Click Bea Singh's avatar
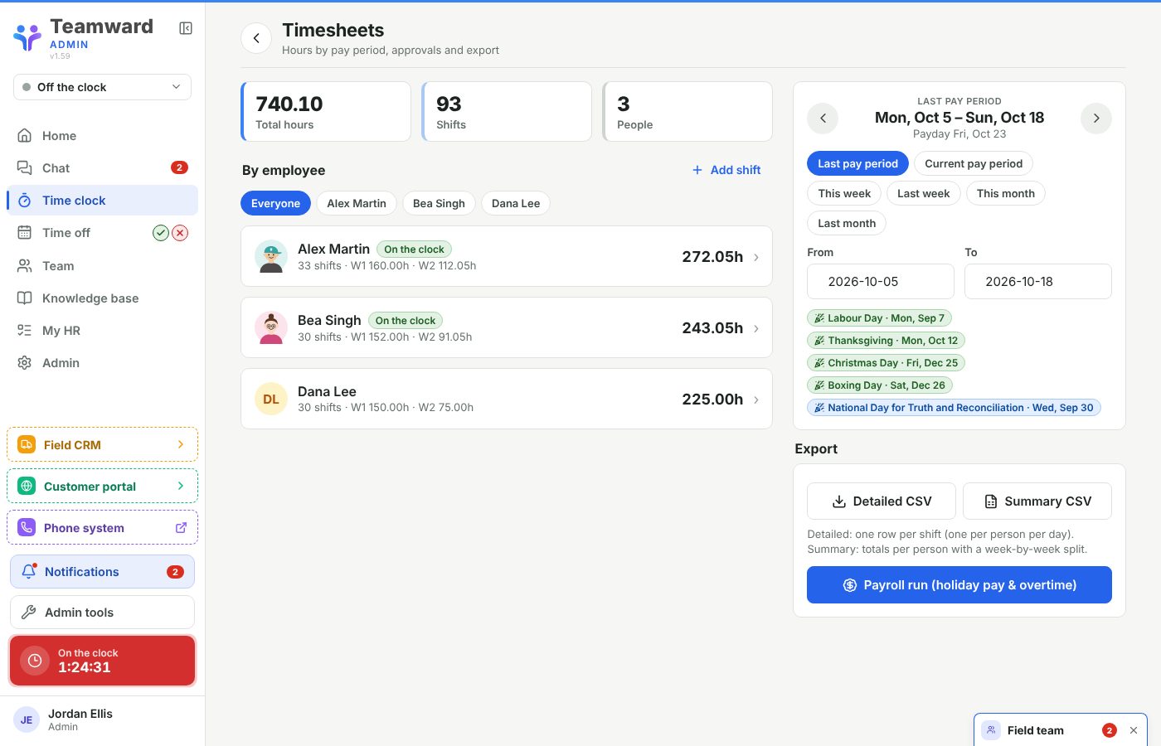This screenshot has height=746, width=1161. tap(271, 328)
